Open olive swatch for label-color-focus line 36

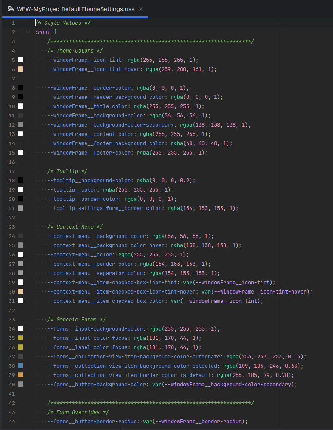click(x=20, y=347)
